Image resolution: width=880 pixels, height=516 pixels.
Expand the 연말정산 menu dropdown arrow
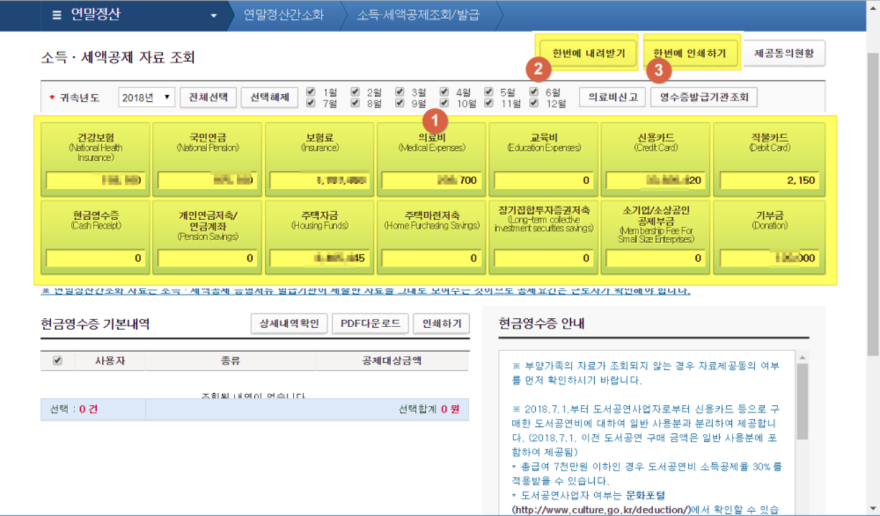click(214, 16)
